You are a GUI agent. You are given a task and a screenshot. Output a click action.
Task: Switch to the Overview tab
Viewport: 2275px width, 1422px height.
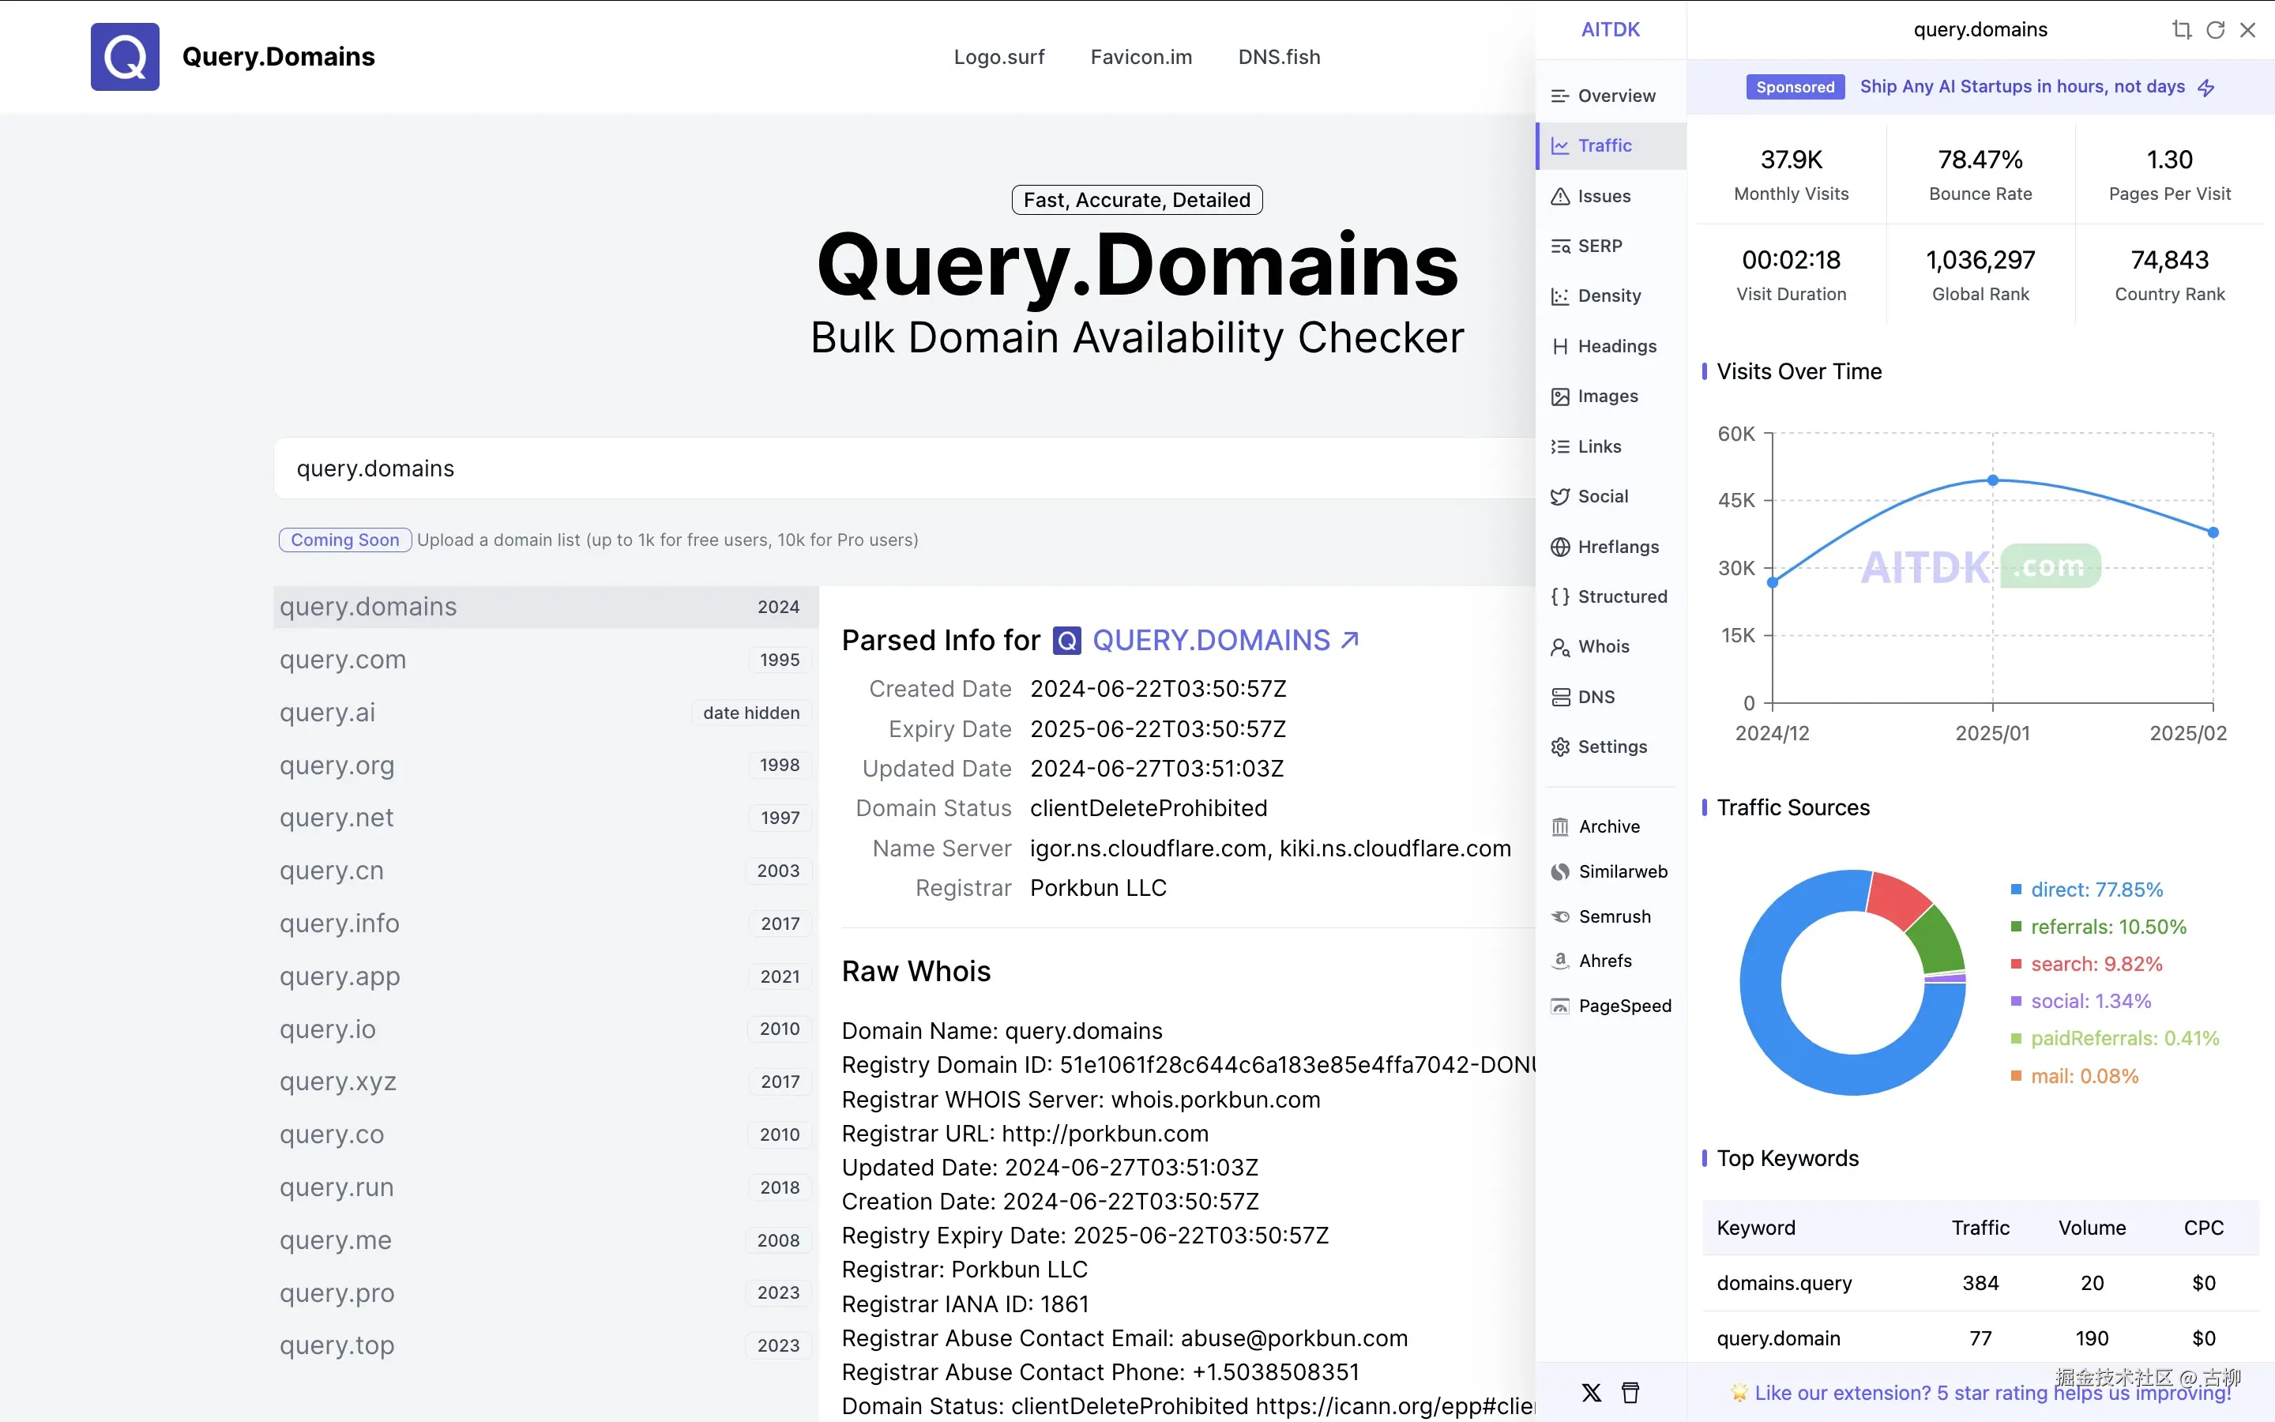pyautogui.click(x=1615, y=96)
